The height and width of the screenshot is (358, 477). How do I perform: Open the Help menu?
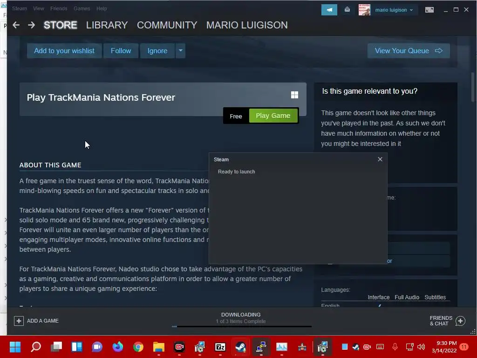(102, 8)
